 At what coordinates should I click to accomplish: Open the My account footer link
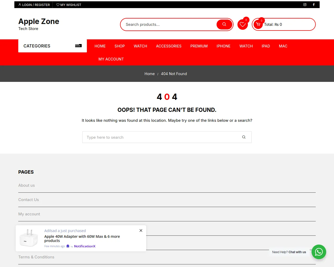click(29, 214)
